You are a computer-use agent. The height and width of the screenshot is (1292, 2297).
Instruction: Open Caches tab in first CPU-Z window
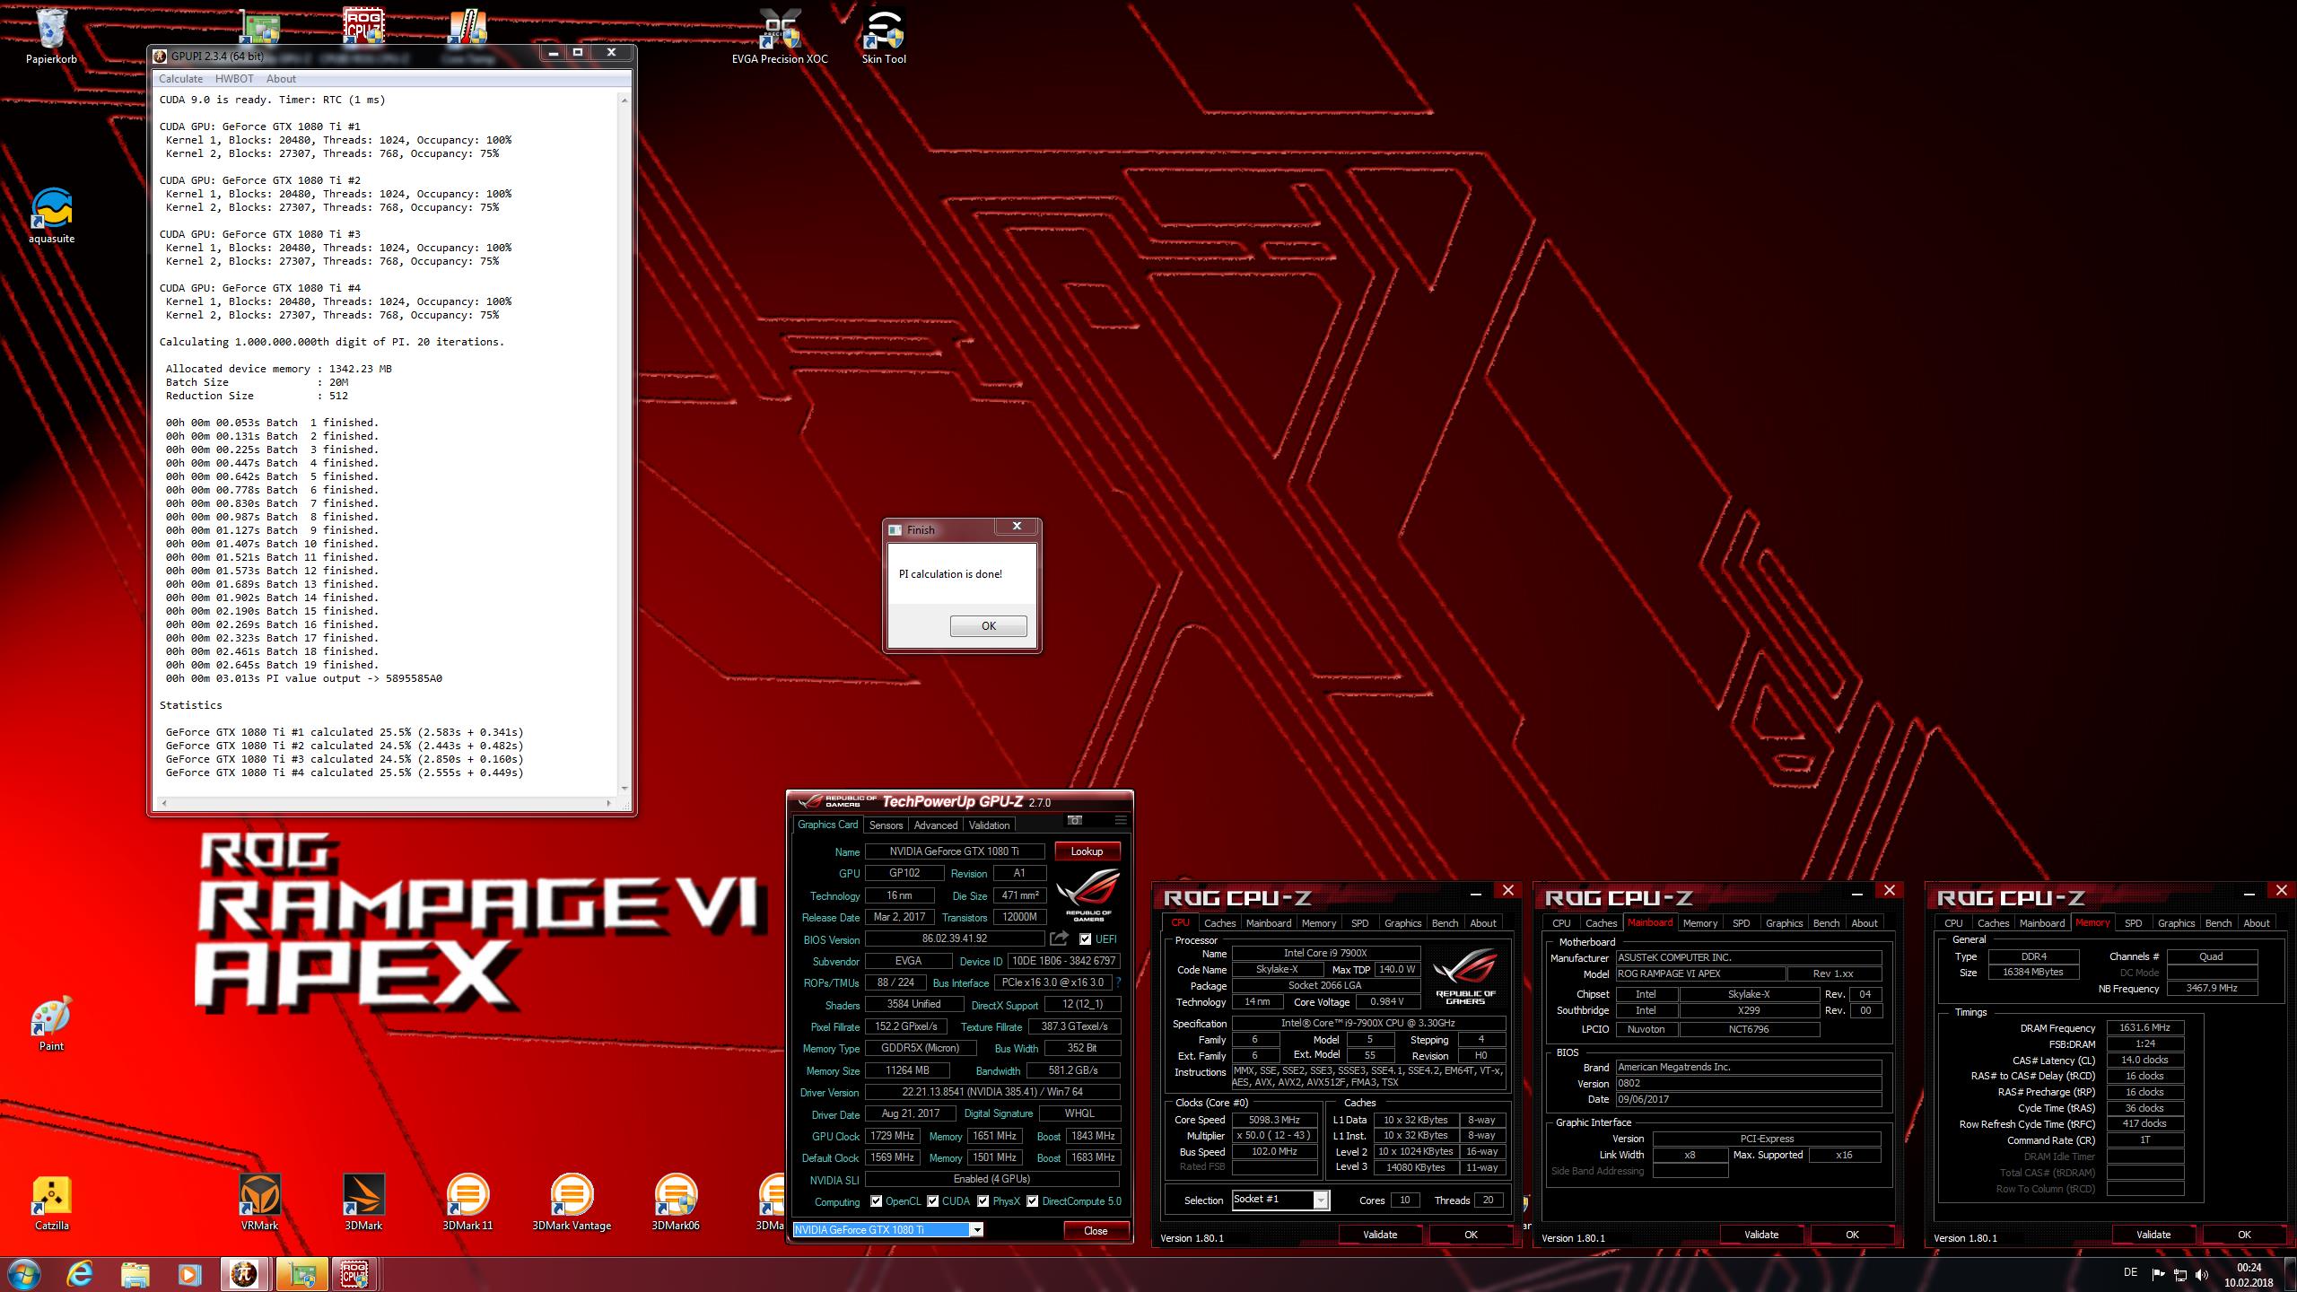point(1219,923)
